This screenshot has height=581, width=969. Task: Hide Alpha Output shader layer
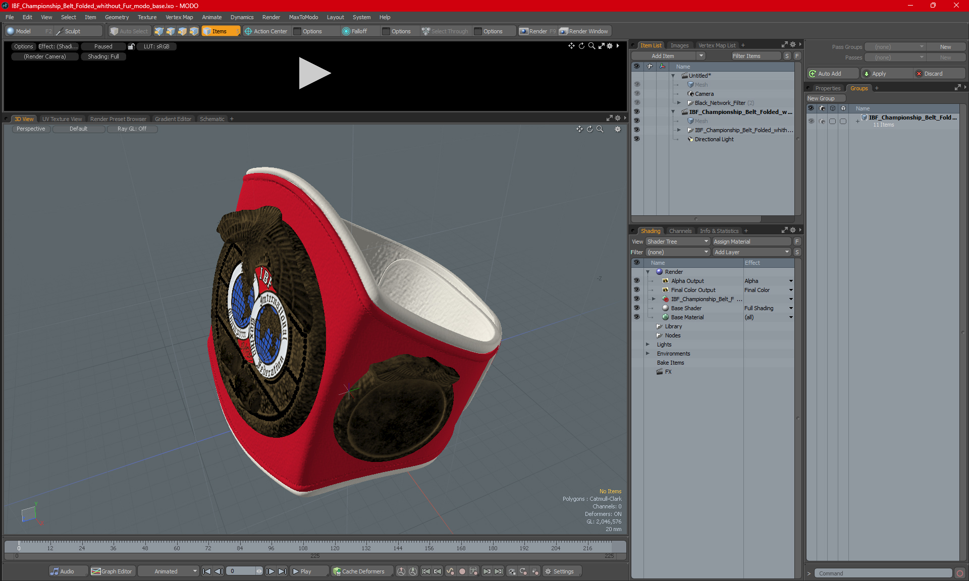(x=637, y=281)
